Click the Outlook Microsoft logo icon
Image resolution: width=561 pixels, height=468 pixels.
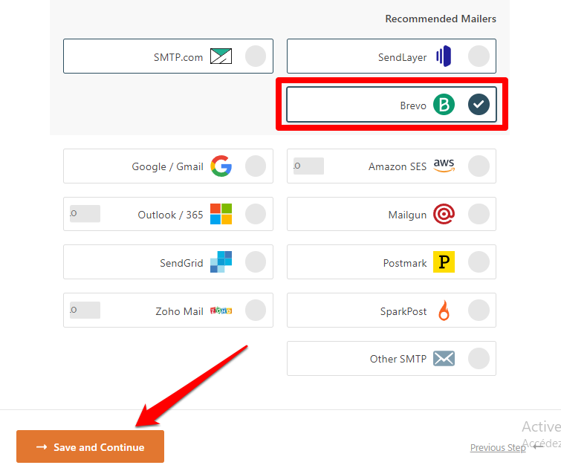click(221, 214)
